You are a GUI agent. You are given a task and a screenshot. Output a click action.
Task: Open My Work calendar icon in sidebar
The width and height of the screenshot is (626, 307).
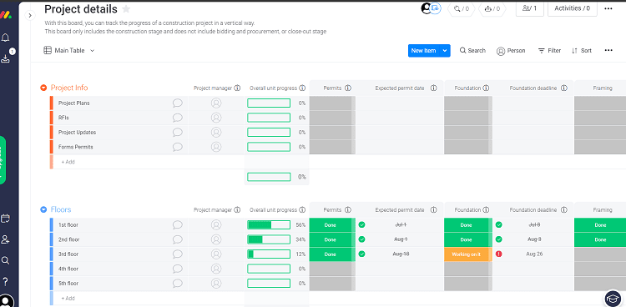coord(6,219)
